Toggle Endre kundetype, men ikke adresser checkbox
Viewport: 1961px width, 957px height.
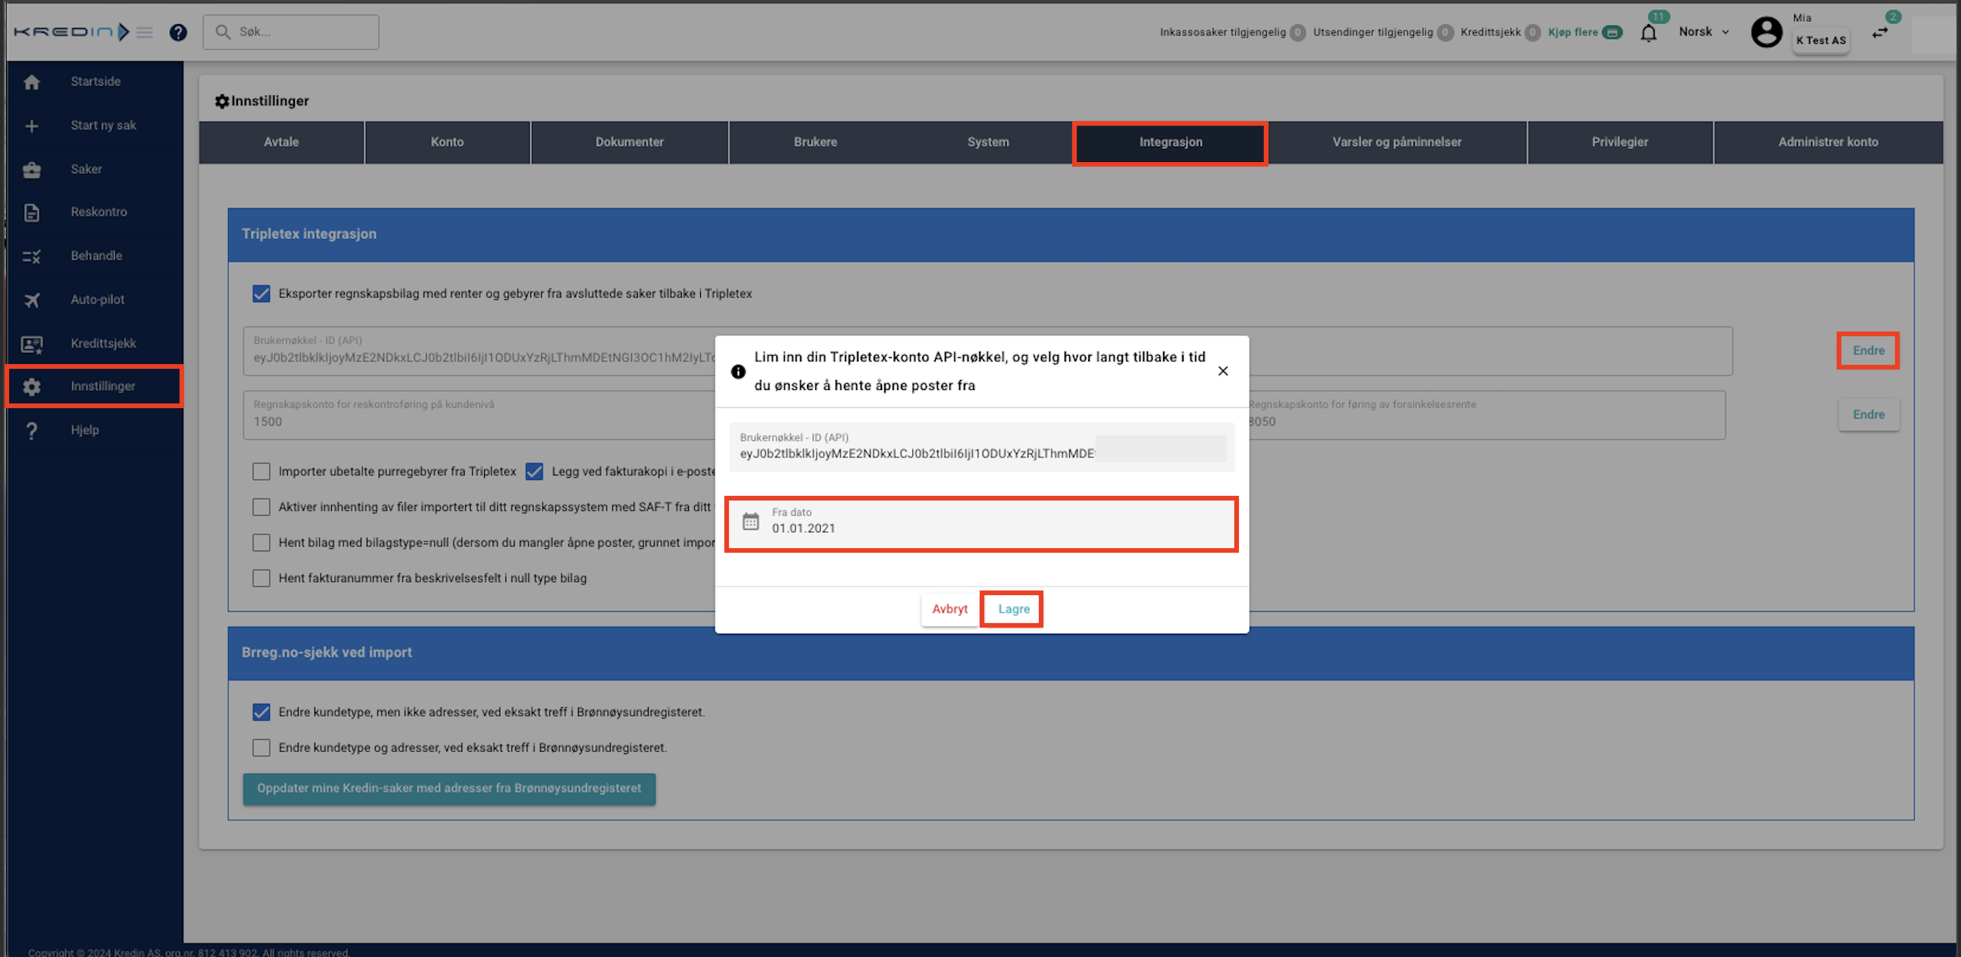click(261, 712)
